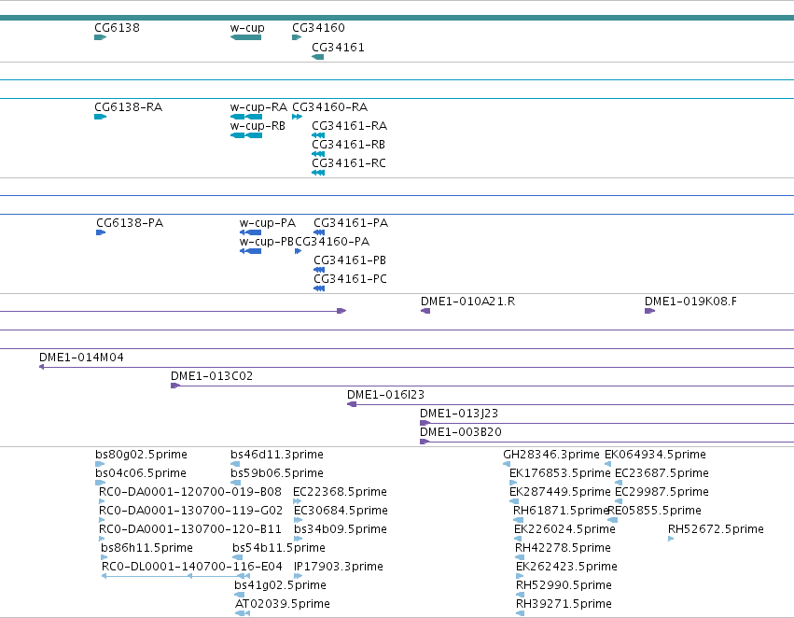This screenshot has width=794, height=618.
Task: Click EST EK226024.5prime
Action: [x=564, y=530]
